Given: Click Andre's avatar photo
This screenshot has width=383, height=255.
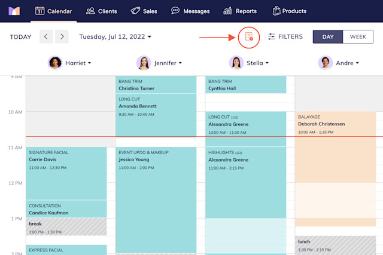Looking at the screenshot, I should click(326, 63).
